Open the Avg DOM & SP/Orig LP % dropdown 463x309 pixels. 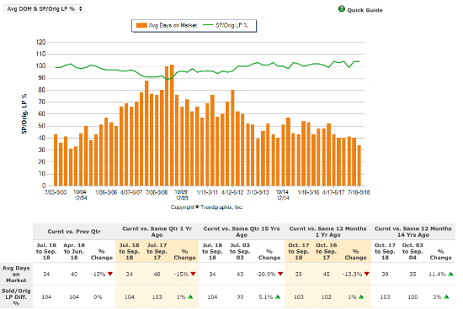click(x=43, y=9)
